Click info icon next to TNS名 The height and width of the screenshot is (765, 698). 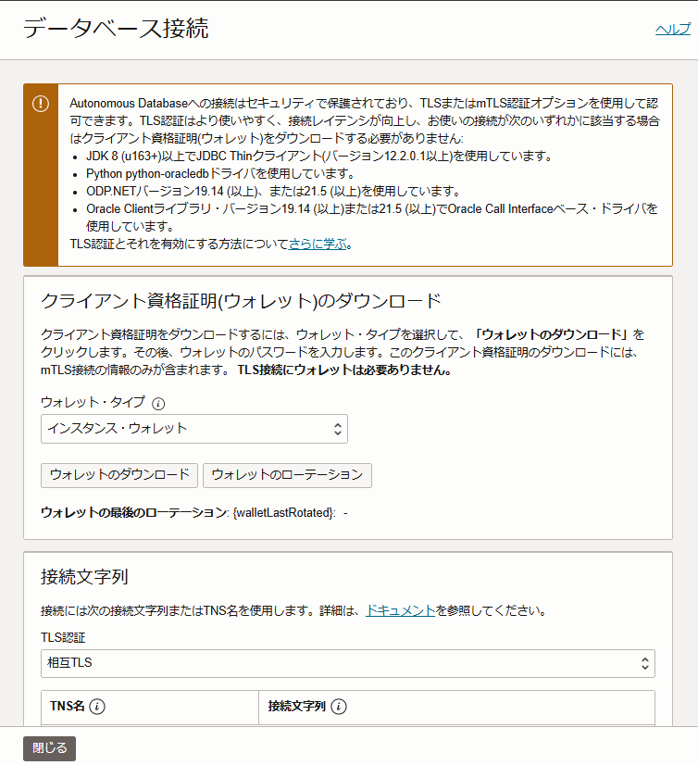(97, 706)
